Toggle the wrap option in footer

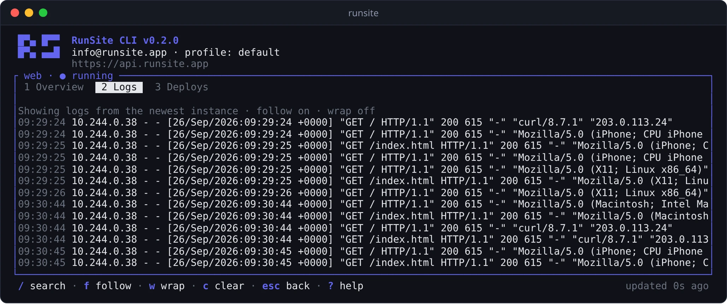(167, 286)
